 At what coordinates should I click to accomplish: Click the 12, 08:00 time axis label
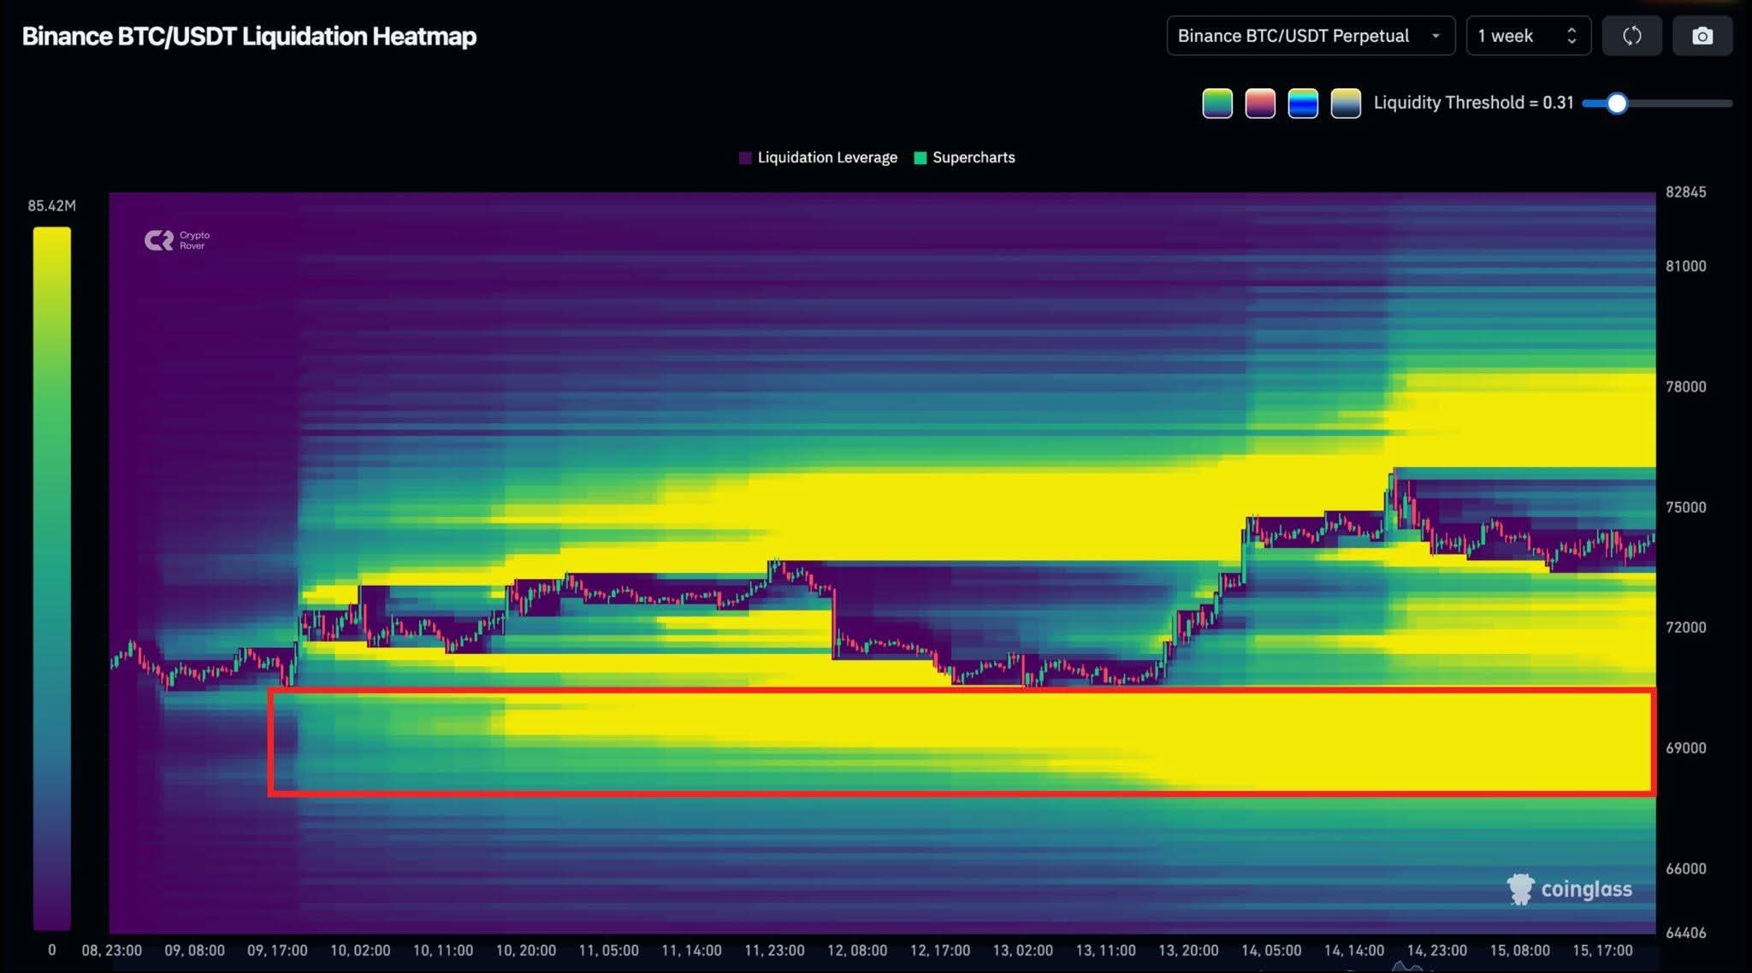point(856,950)
